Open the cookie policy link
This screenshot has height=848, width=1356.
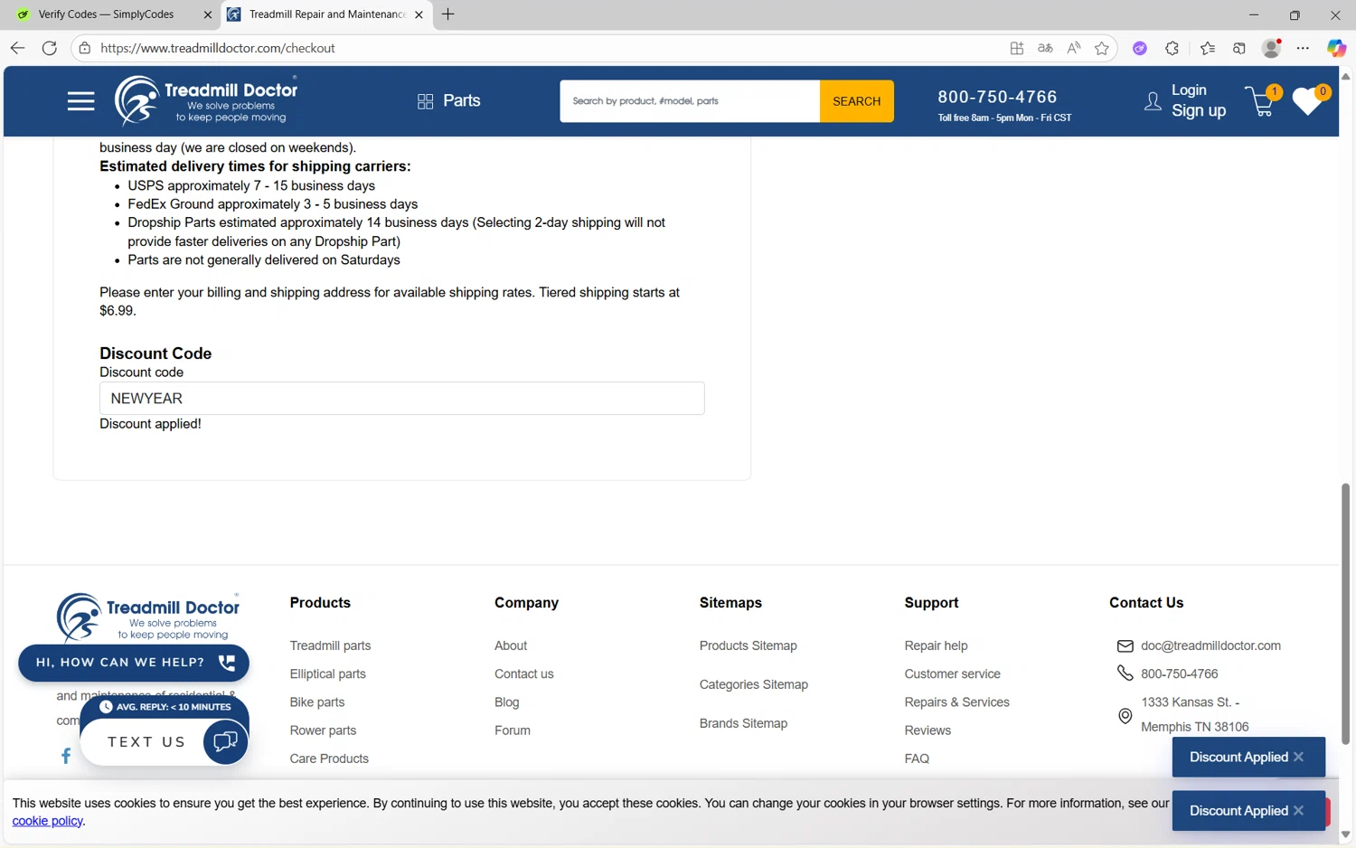coord(47,821)
